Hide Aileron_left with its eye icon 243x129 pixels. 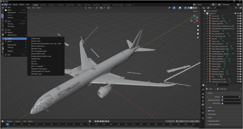coord(238,16)
